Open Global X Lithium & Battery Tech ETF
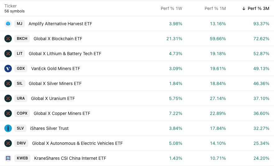This screenshot has width=274, height=166. pyautogui.click(x=65, y=54)
